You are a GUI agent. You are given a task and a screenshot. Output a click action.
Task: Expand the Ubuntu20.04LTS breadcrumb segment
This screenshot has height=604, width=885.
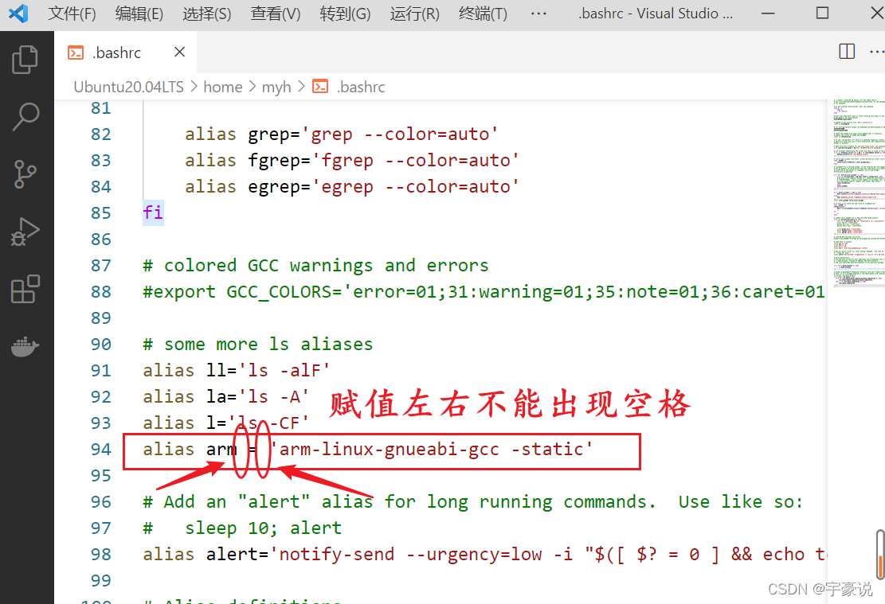(x=129, y=87)
